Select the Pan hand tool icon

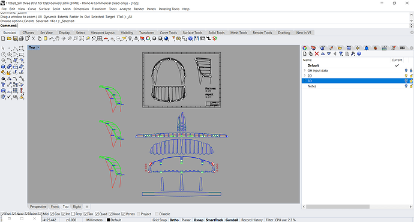58,38
